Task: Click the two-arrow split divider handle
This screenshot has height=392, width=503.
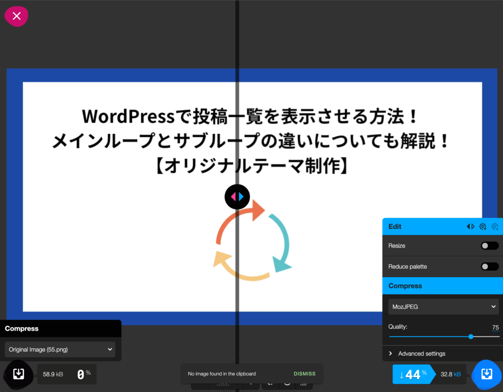Action: [237, 196]
